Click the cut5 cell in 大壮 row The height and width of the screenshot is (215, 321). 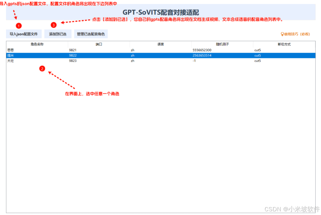click(258, 61)
